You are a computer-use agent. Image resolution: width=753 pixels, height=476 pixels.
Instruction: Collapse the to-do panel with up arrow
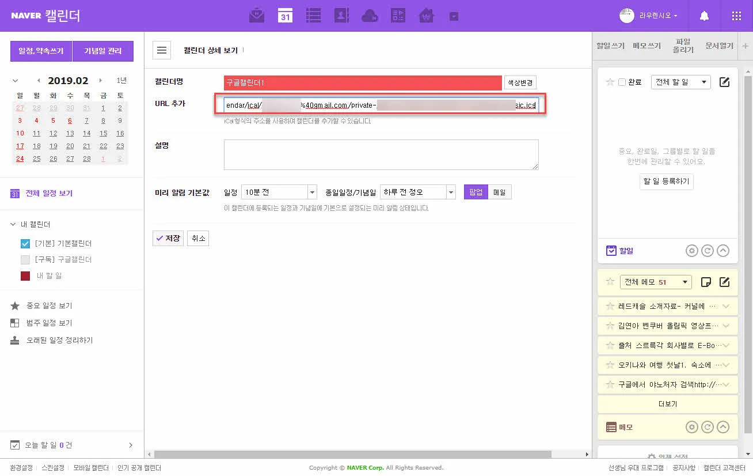point(723,251)
